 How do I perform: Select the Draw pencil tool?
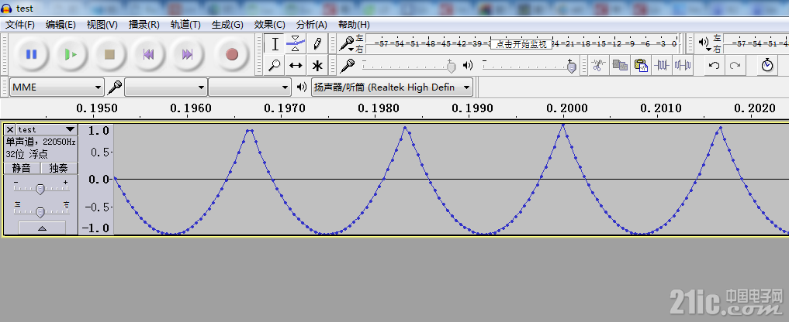pos(317,44)
